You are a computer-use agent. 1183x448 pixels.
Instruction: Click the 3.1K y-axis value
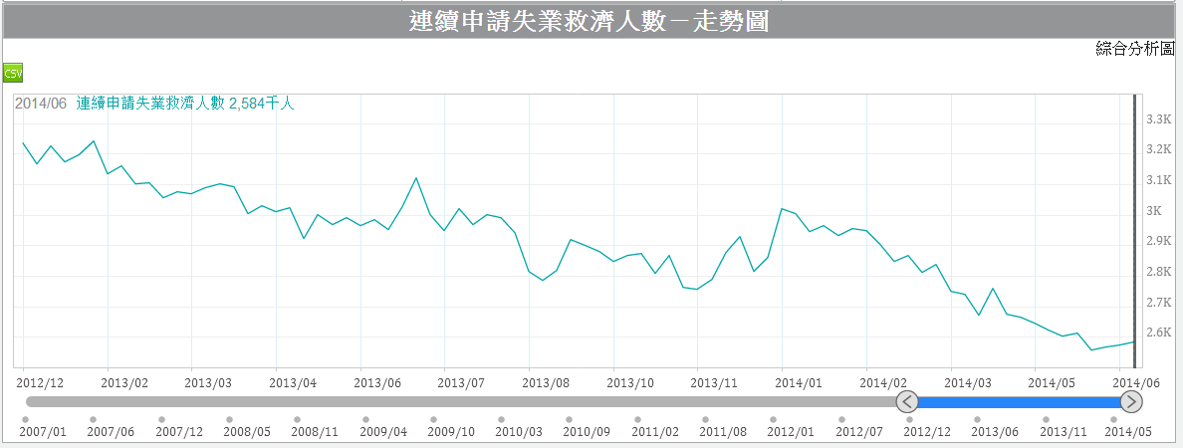(x=1158, y=180)
